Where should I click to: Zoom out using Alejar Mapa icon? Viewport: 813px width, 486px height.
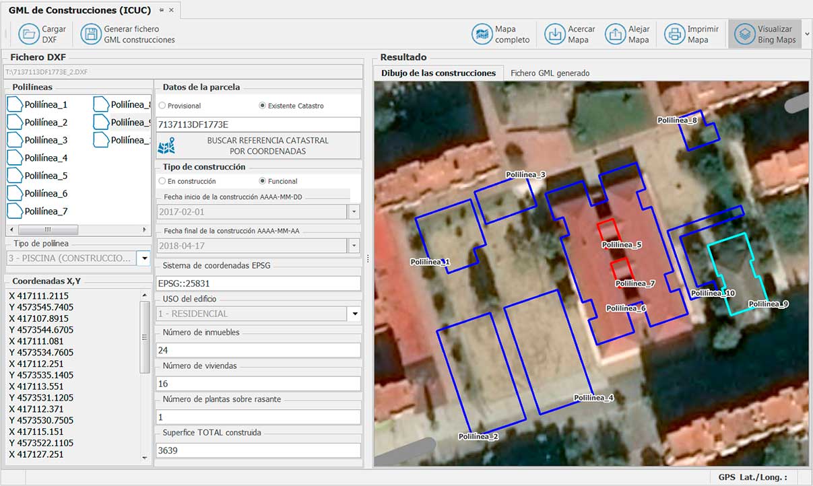pyautogui.click(x=615, y=34)
